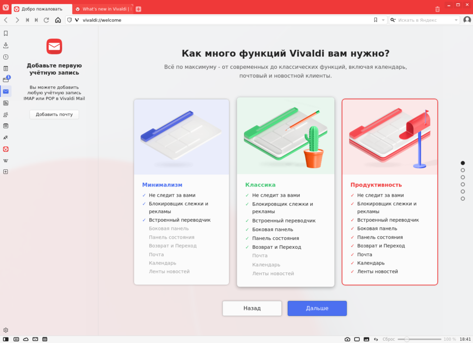Screen dimensions: 473x343
Task: Toggle the side panel from status bar
Action: (6, 339)
